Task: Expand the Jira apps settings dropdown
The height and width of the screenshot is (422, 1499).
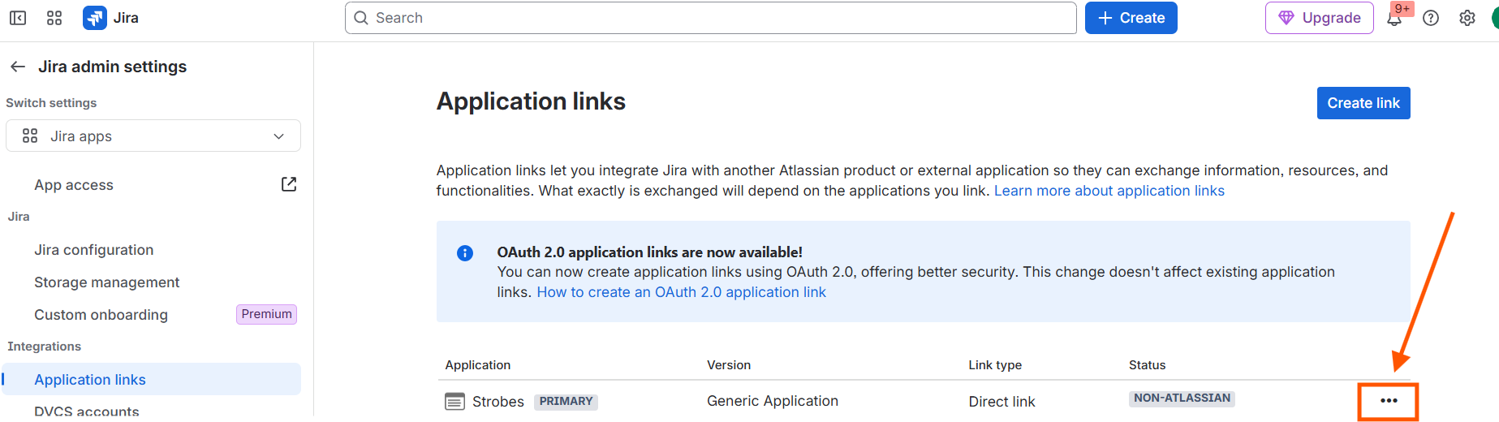Action: [153, 136]
